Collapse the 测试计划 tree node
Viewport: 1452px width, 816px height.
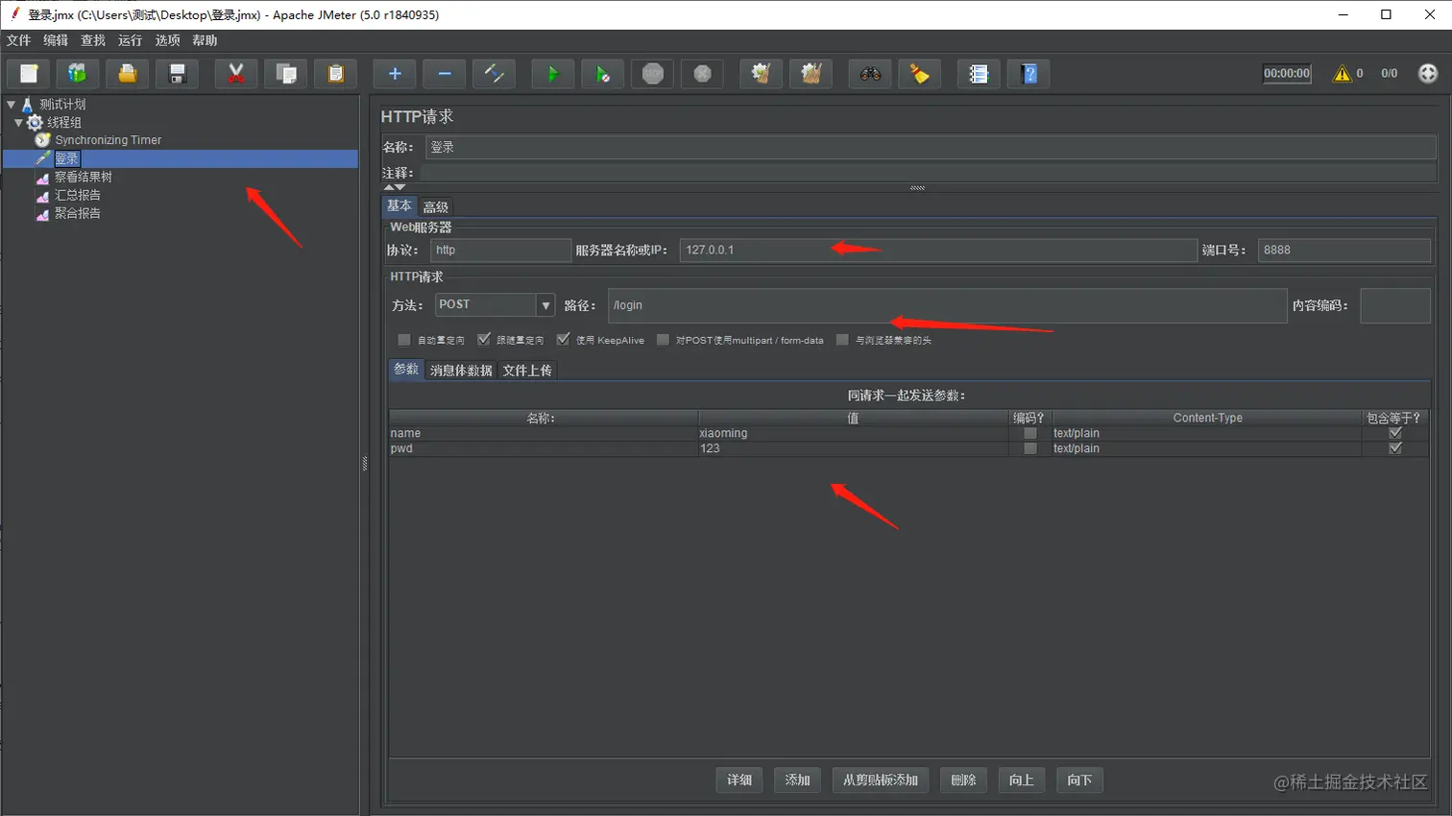[11, 104]
